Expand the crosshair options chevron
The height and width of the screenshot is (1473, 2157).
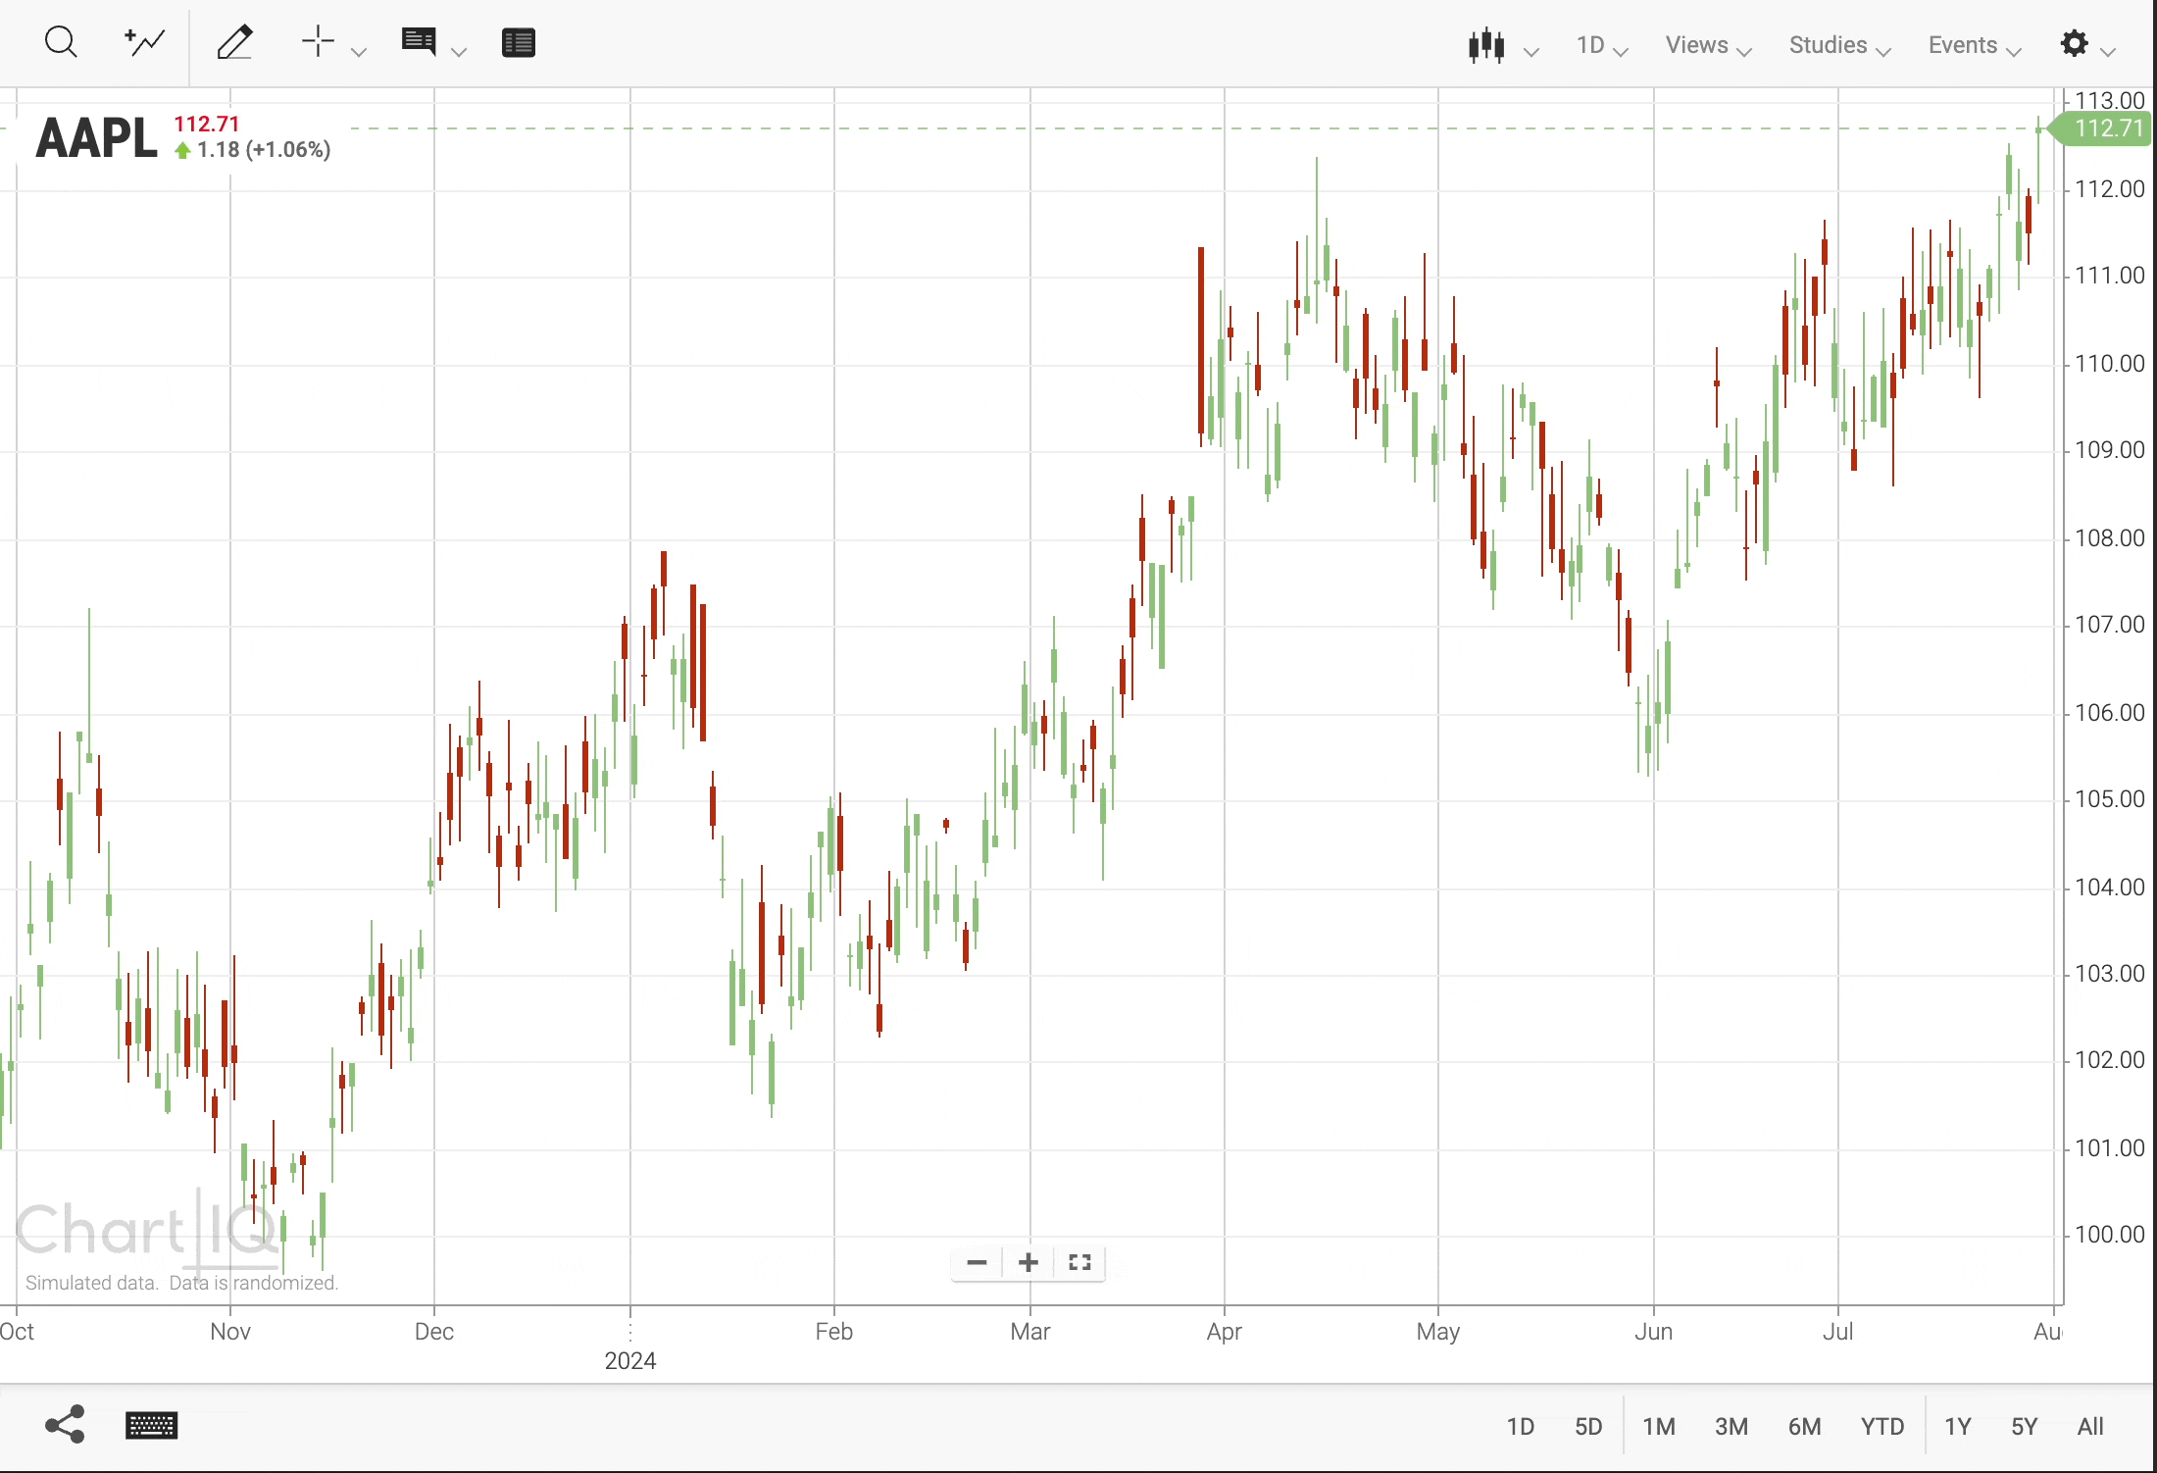point(359,51)
